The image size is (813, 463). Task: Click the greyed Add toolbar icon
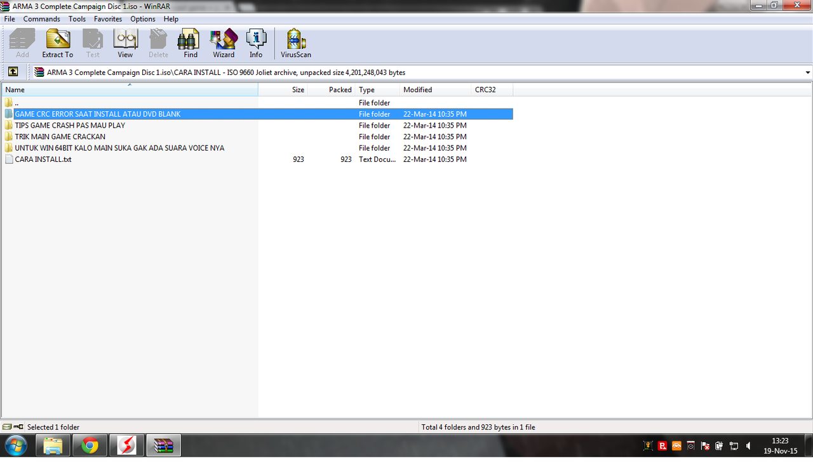tap(22, 44)
